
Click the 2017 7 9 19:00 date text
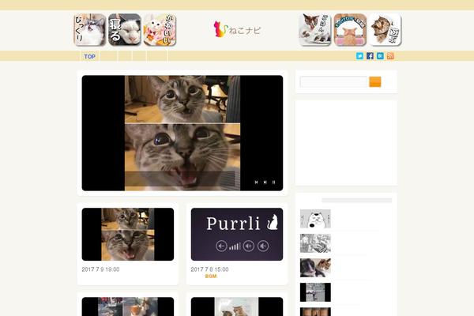coord(100,269)
